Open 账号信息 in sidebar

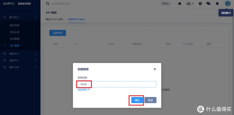pyautogui.click(x=15, y=25)
